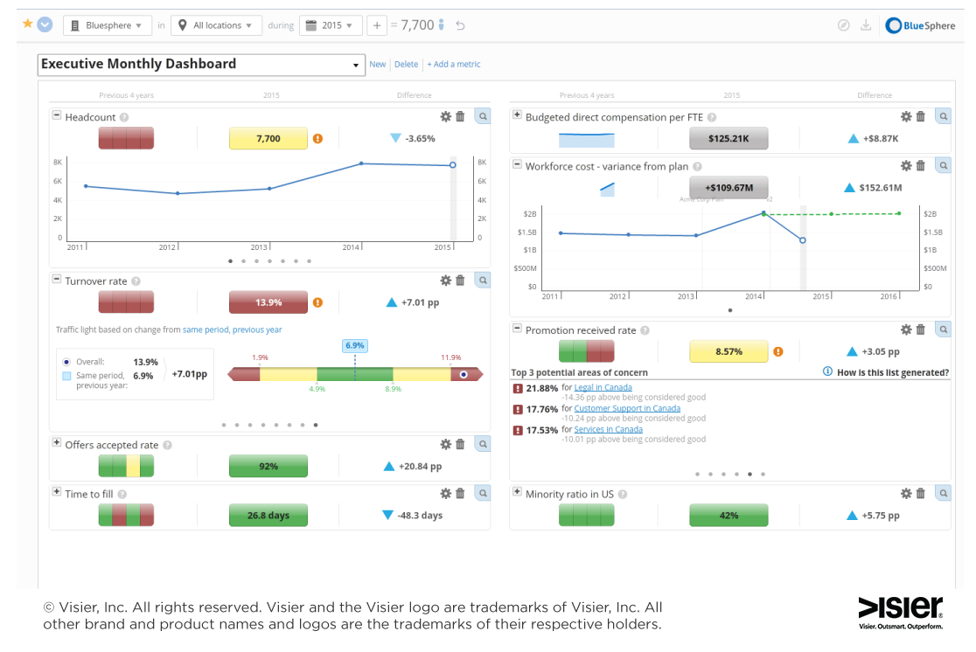The image size is (976, 652).
Task: Open the 2015 time period dropdown
Action: [331, 25]
